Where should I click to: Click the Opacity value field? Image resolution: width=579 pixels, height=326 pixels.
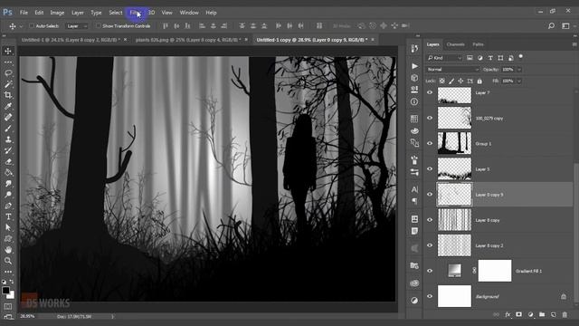[x=508, y=69]
